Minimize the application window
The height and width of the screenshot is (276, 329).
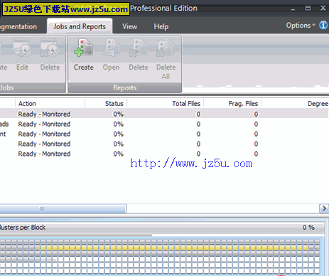tap(293, 9)
